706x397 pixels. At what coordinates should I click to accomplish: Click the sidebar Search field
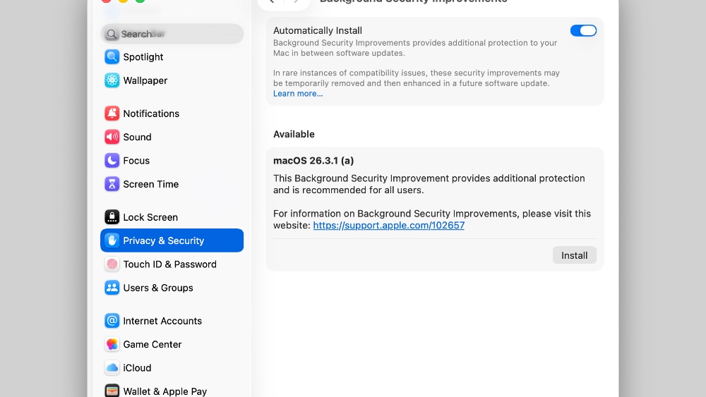point(172,34)
